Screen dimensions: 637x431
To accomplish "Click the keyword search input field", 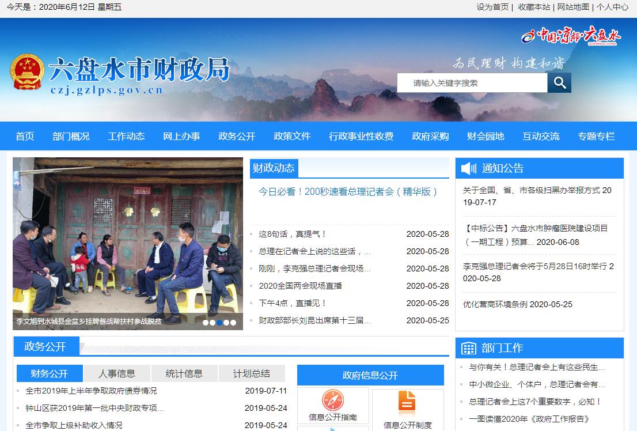I will point(472,83).
